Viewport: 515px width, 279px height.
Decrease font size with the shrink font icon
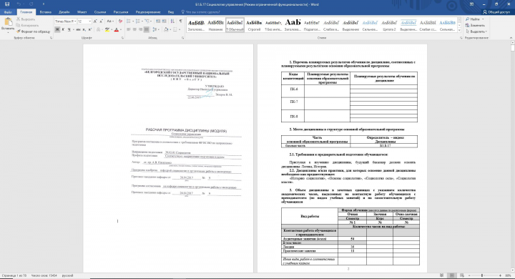click(x=101, y=21)
